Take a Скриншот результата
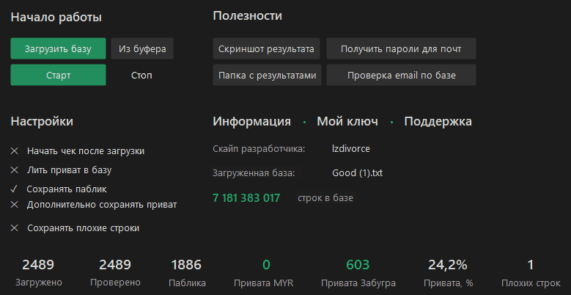 click(266, 48)
